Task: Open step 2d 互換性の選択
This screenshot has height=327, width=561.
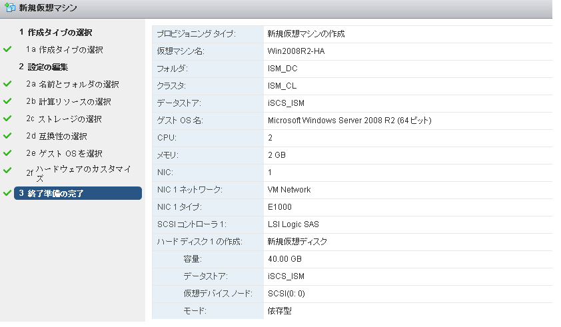Action: tap(59, 136)
